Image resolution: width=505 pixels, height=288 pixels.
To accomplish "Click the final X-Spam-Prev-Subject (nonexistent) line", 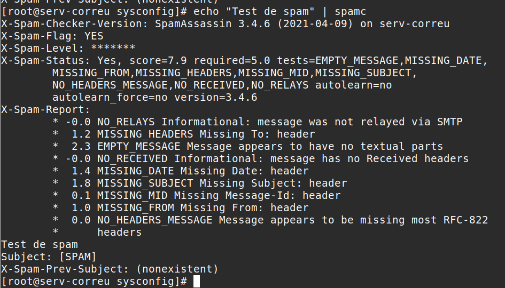I will tap(110, 269).
